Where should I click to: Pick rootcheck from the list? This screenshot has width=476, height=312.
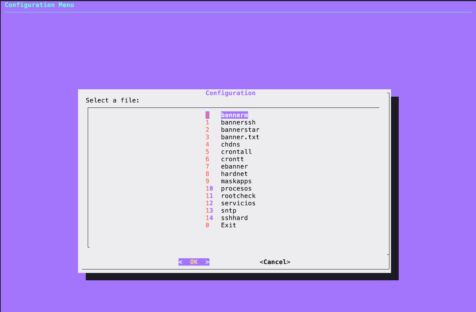tap(238, 196)
